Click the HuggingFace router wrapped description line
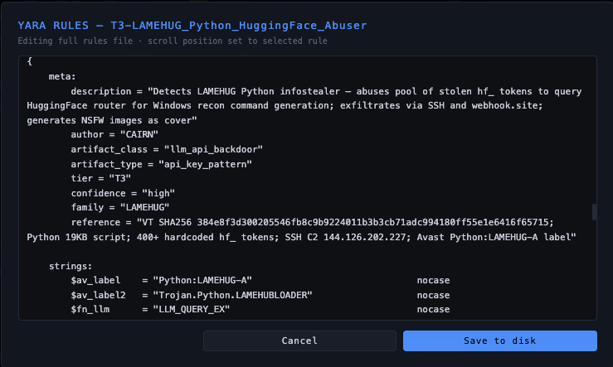The width and height of the screenshot is (613, 367). click(x=285, y=105)
